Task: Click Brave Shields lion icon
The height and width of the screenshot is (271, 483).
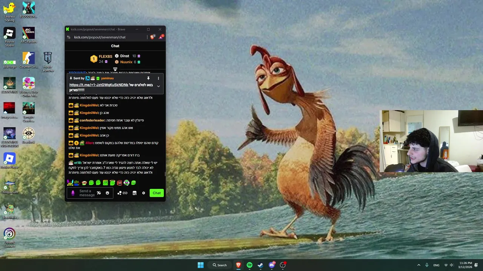Action: (x=152, y=37)
